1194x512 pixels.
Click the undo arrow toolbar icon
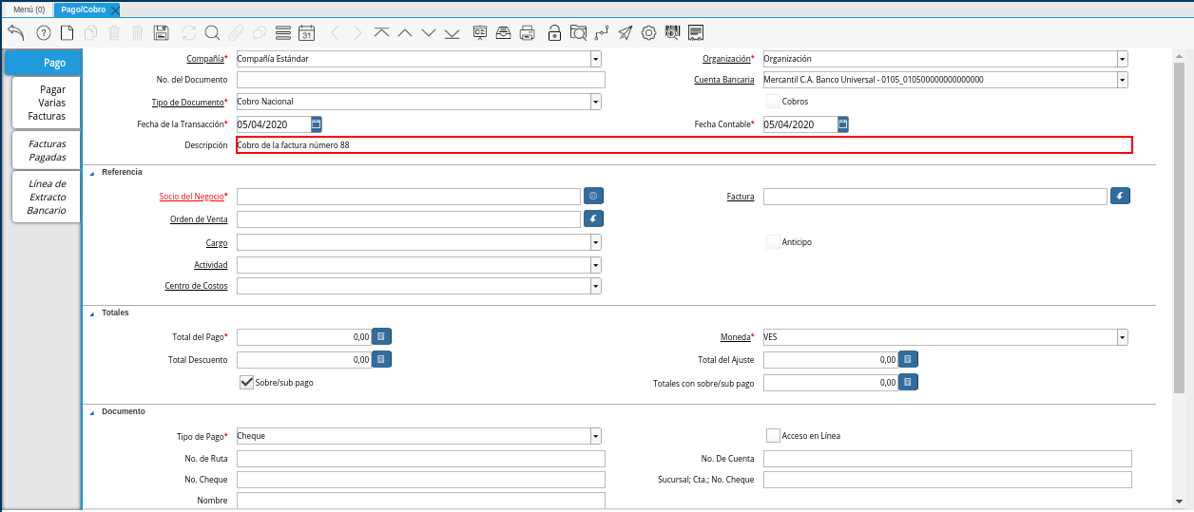(x=16, y=32)
